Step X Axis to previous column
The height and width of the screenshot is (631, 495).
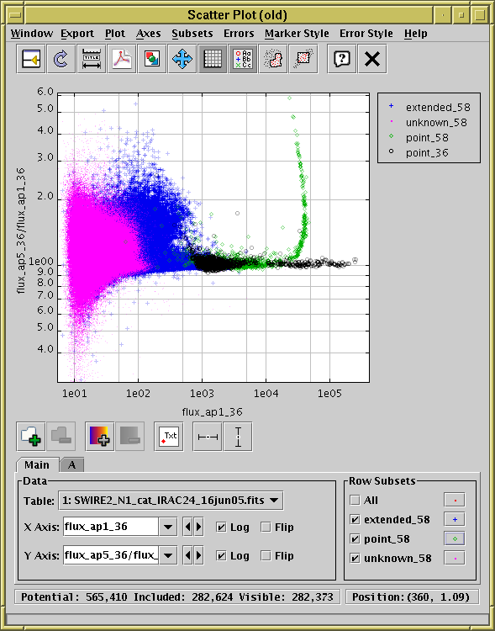[187, 527]
